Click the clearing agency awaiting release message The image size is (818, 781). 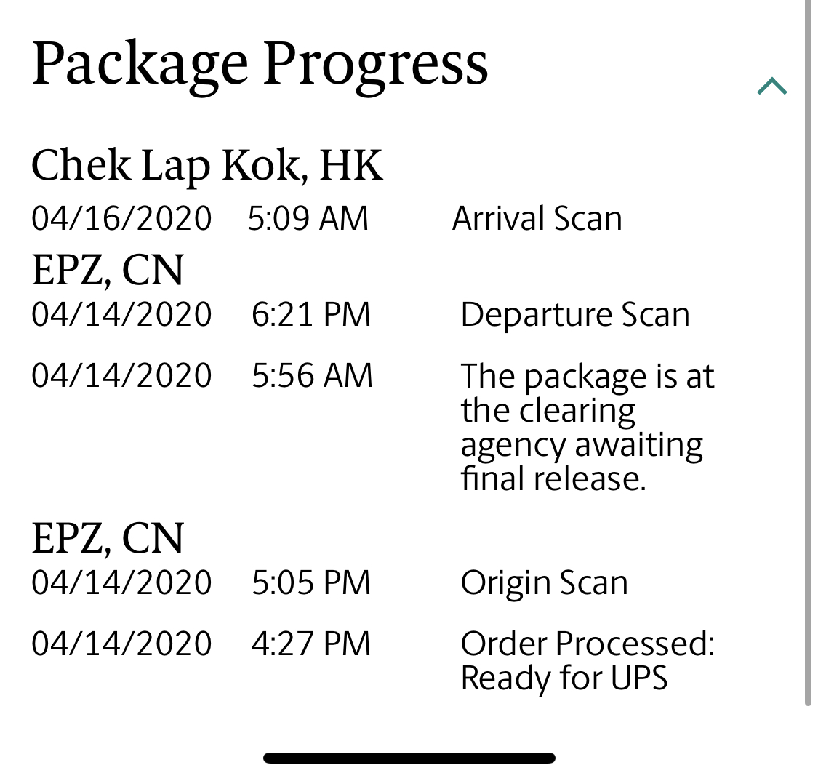coord(587,427)
